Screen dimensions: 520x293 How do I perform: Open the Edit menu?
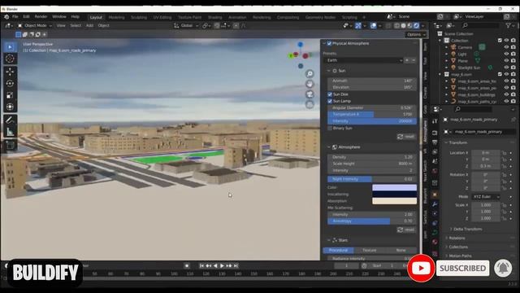(26, 16)
